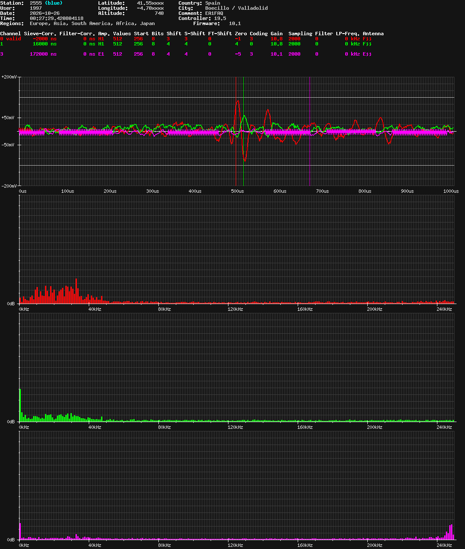The width and height of the screenshot is (465, 549).
Task: Click the Values column header
Action: (122, 34)
